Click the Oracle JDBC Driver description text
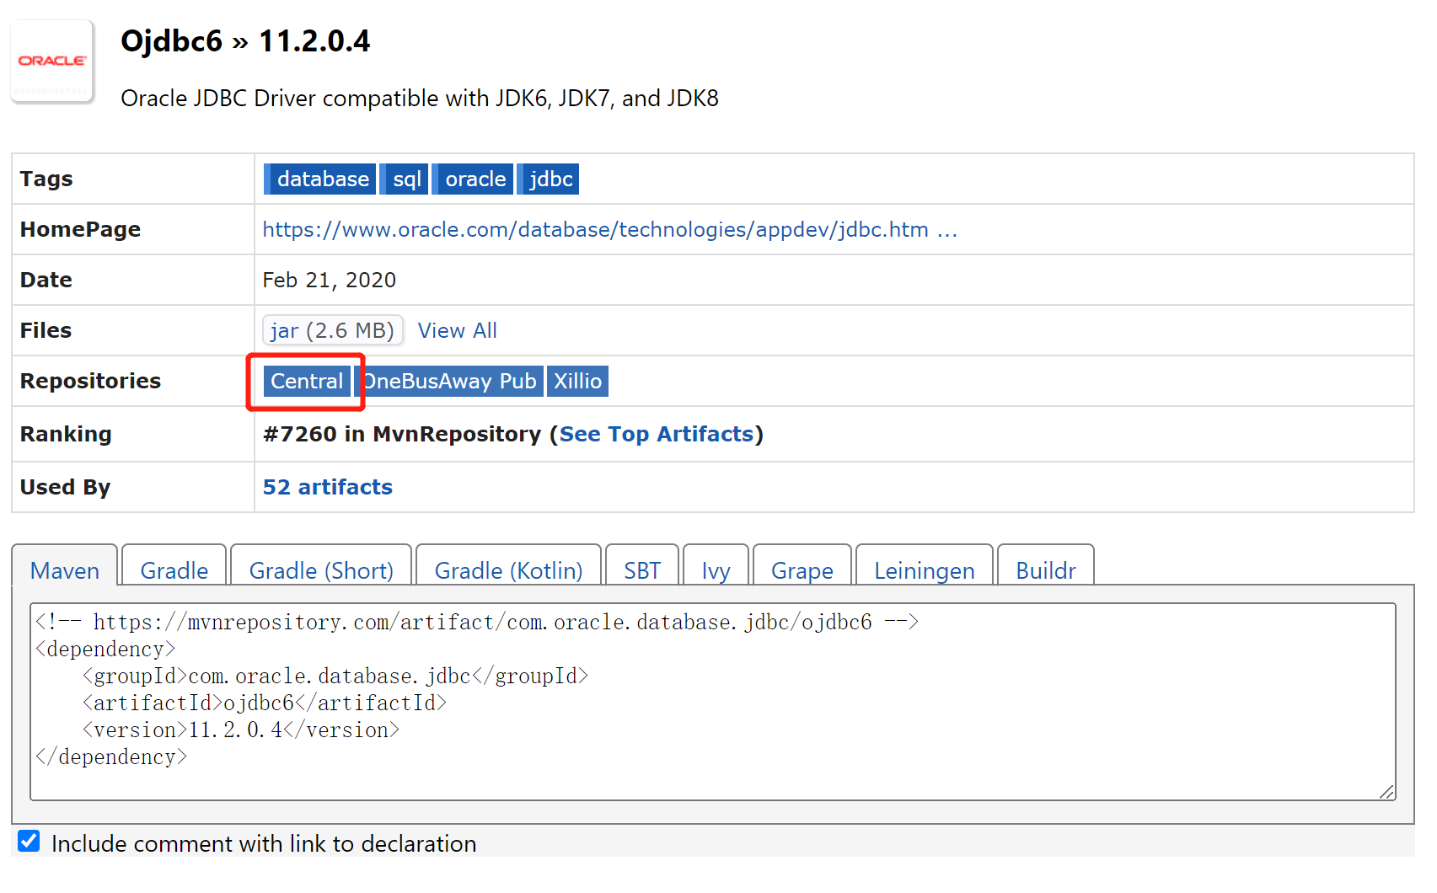1437x893 pixels. (x=420, y=99)
